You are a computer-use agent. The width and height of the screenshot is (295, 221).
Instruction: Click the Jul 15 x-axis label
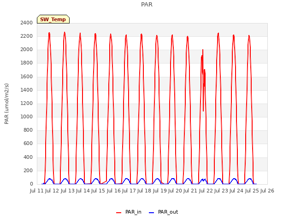[x=98, y=191]
